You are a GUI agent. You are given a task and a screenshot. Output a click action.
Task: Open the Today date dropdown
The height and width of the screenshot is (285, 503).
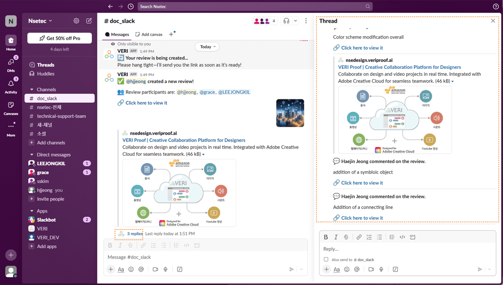pos(207,47)
